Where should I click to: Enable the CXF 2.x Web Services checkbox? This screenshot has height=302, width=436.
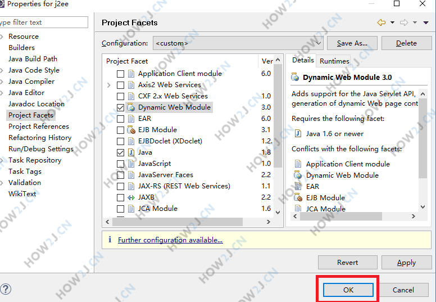(x=120, y=96)
